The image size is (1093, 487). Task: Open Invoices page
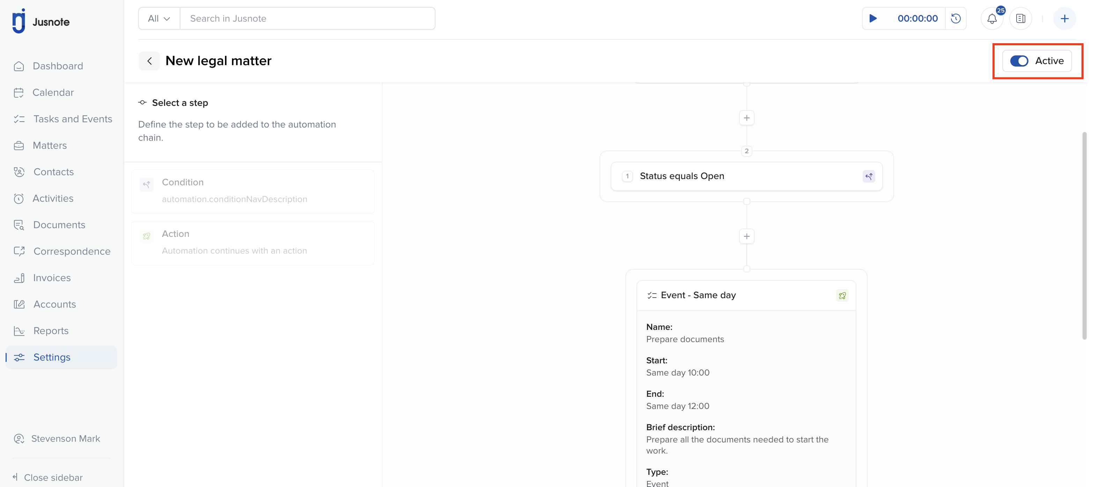click(x=52, y=278)
